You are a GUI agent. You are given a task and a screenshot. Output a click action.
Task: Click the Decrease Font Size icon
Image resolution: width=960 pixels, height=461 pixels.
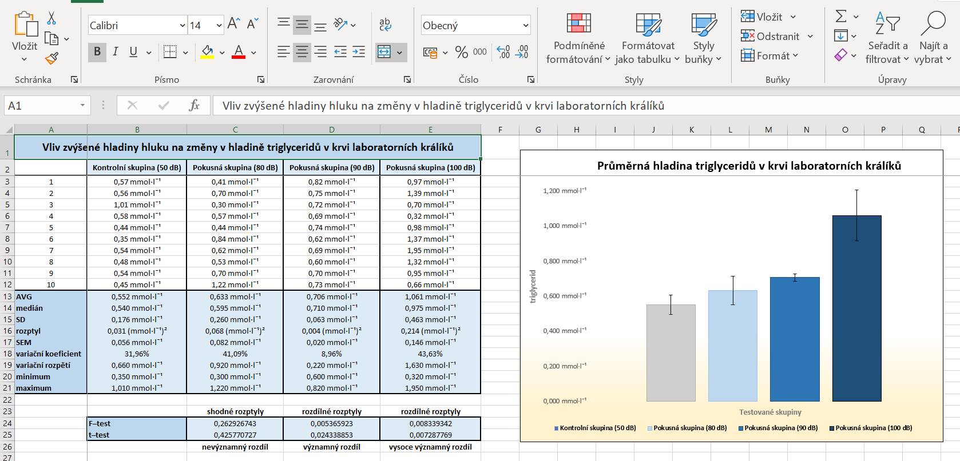coord(252,24)
